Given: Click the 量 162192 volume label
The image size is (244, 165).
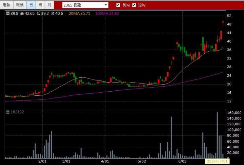Looking at the screenshot, I should tap(15, 112).
